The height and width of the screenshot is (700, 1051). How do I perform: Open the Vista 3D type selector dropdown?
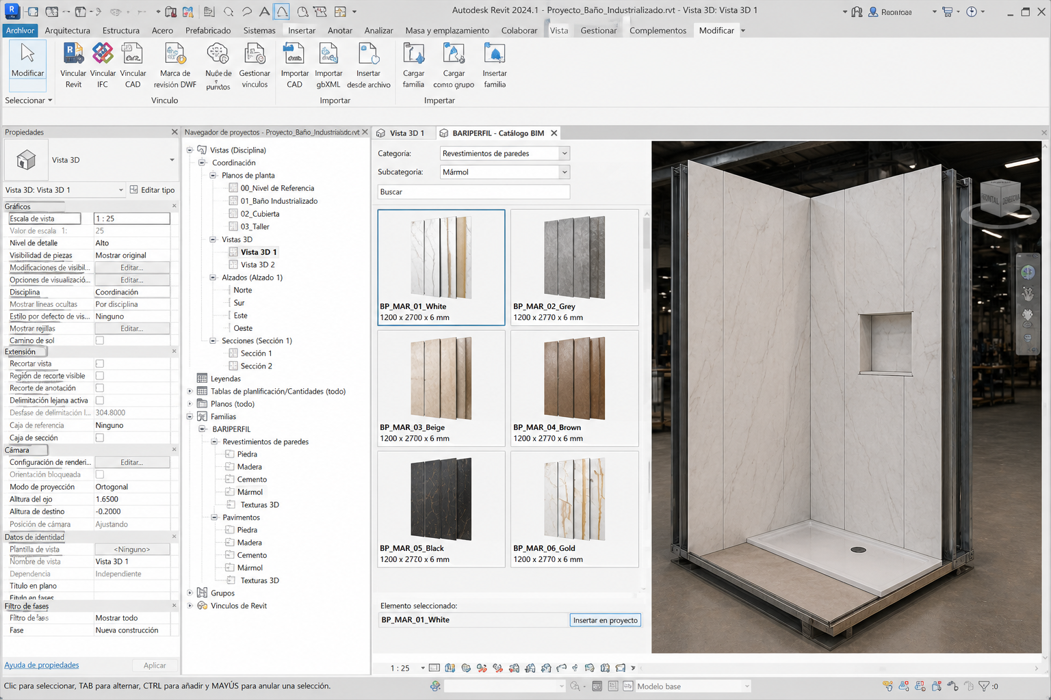[x=172, y=160]
